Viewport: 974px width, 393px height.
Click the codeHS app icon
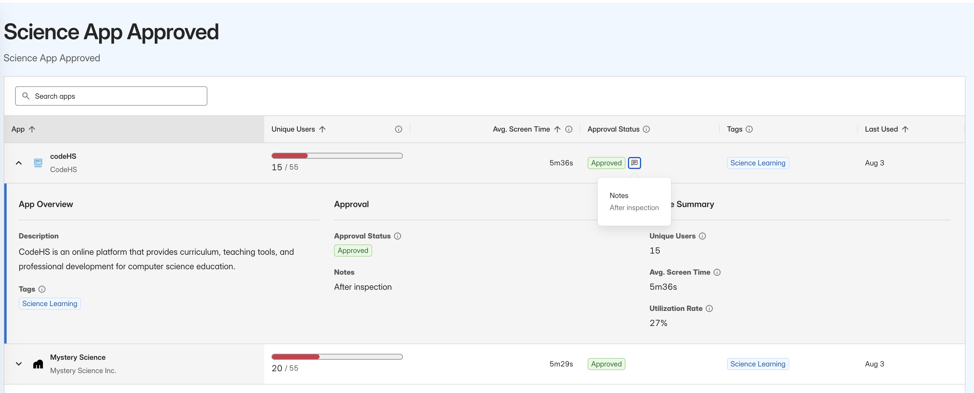coord(38,163)
